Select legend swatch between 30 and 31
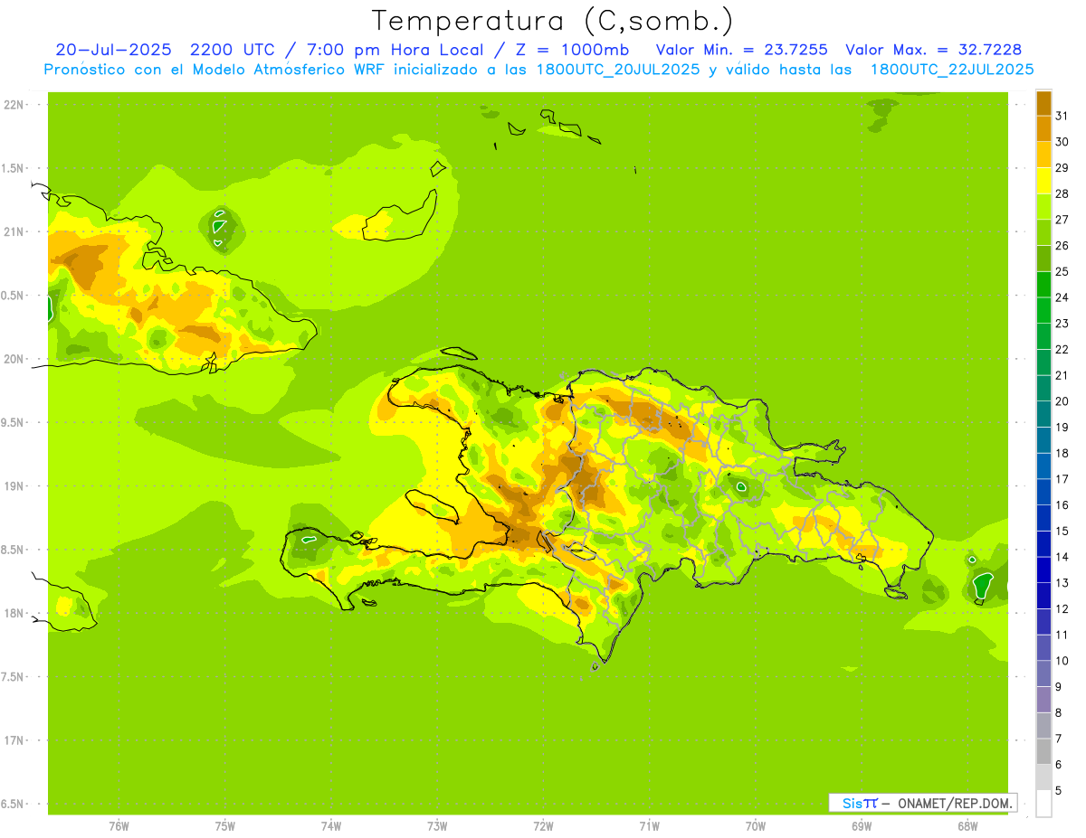This screenshot has width=1086, height=838. (x=1043, y=128)
